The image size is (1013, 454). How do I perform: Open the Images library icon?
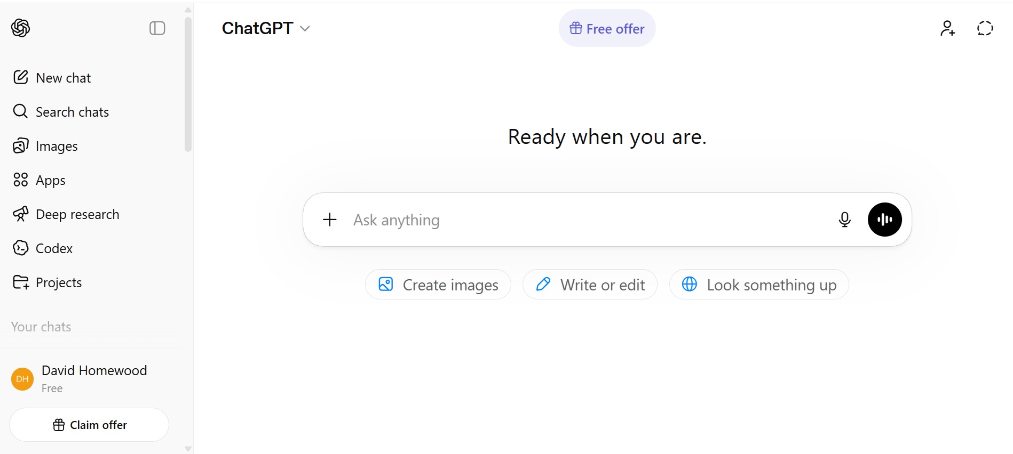20,146
